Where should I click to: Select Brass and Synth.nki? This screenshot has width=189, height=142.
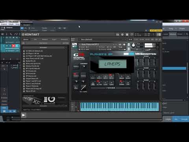(x=33, y=64)
